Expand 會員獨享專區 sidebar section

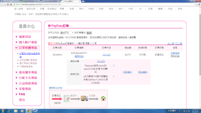(28, 72)
